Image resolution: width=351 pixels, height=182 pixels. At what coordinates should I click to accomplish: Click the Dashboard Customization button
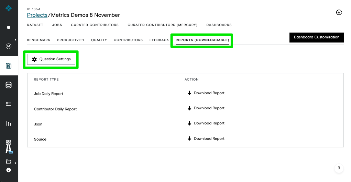coord(317,37)
